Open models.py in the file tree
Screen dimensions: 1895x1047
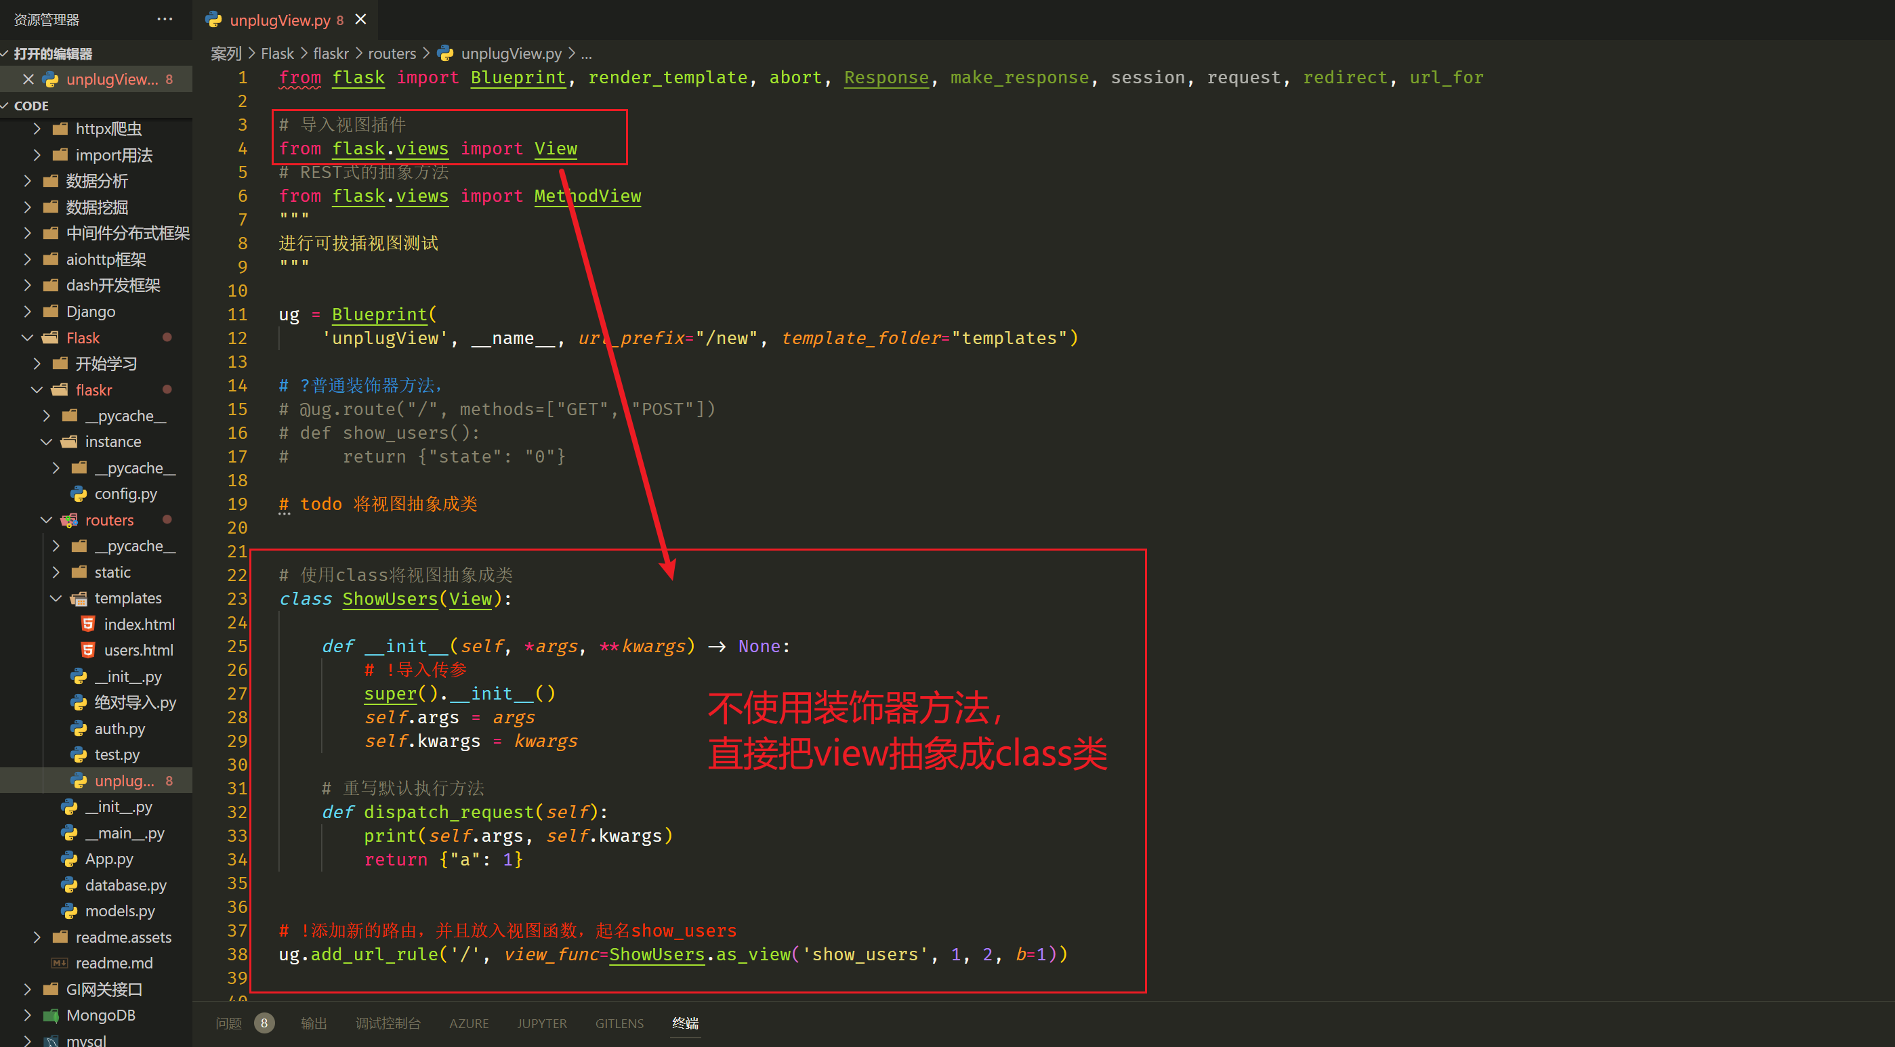click(x=119, y=911)
